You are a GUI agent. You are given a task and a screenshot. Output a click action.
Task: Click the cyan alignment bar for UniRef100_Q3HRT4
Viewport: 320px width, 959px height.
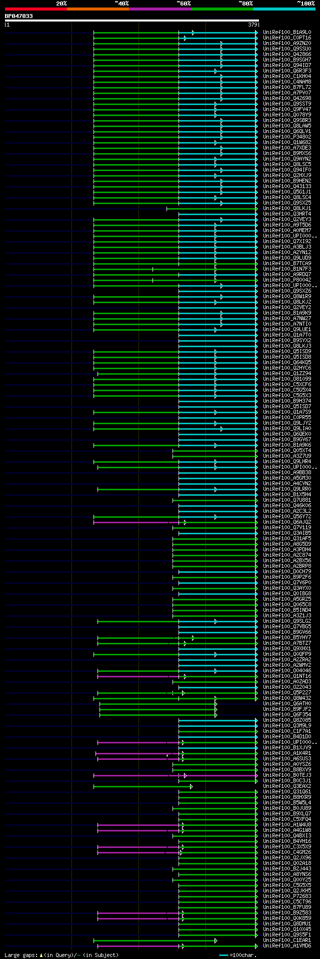tap(218, 214)
